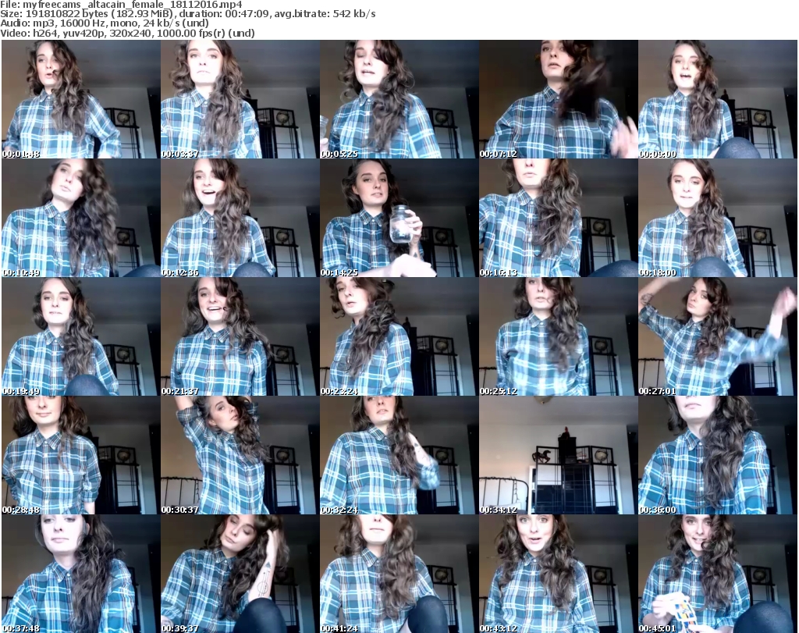Select the thumbnail marked 00:27:01
Viewport: 799px width, 633px height.
(718, 337)
